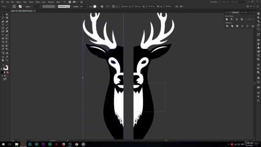Select the Pen tool
This screenshot has width=261, height=147.
click(3, 22)
